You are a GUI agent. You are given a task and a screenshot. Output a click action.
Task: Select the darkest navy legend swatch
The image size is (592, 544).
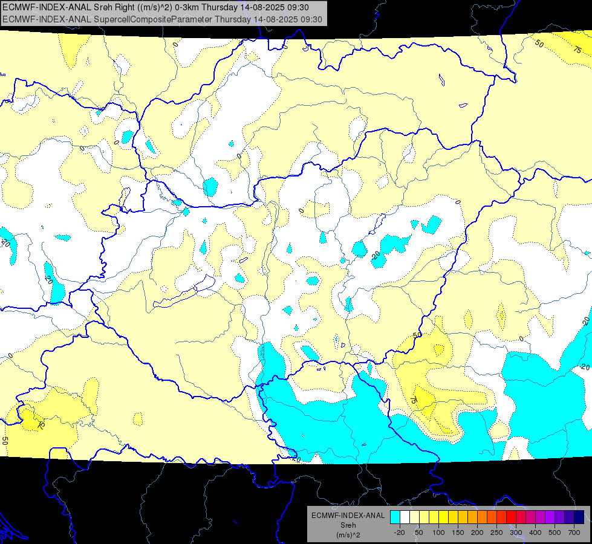579,517
